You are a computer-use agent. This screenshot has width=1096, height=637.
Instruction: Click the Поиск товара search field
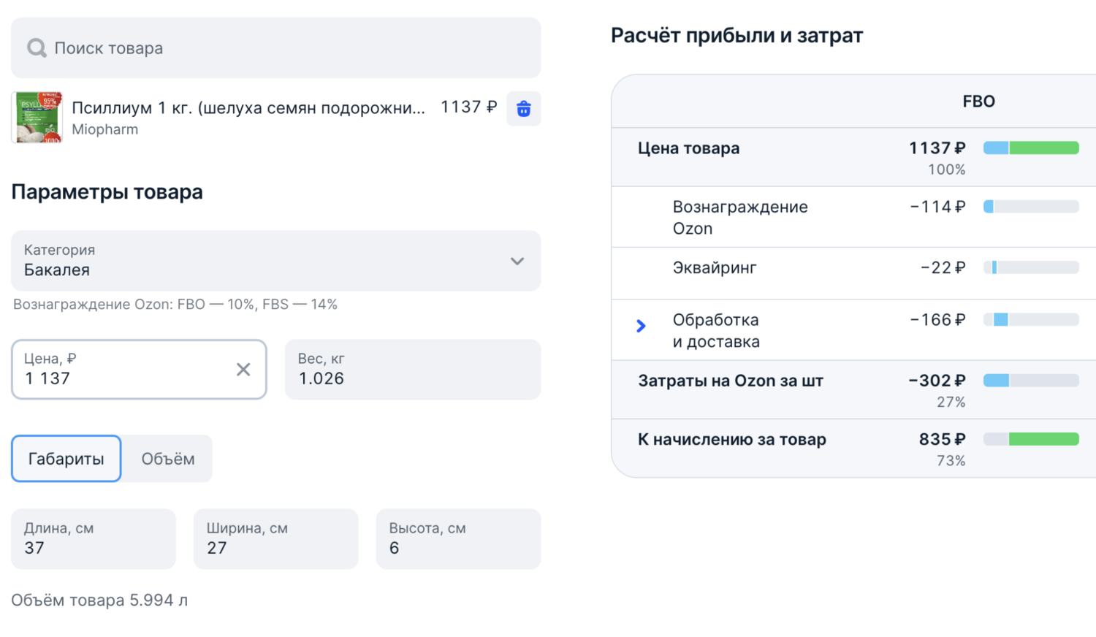click(x=292, y=48)
